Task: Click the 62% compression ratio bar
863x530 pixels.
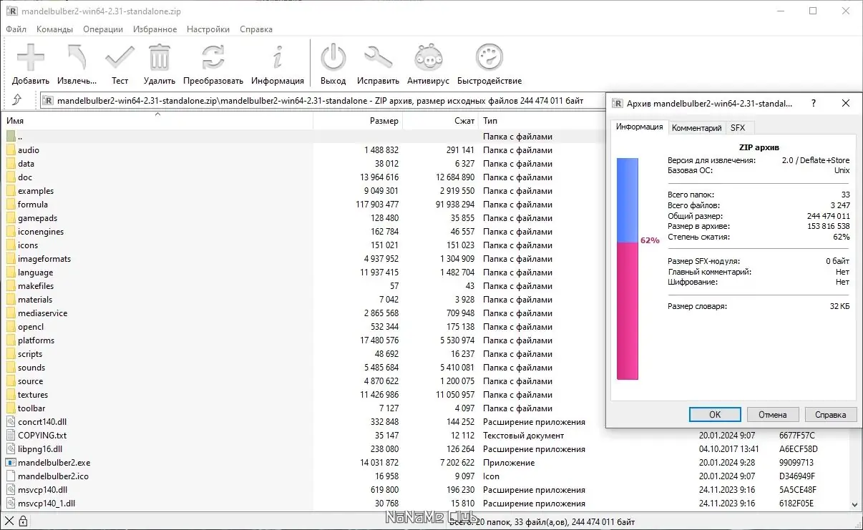Action: coord(628,269)
